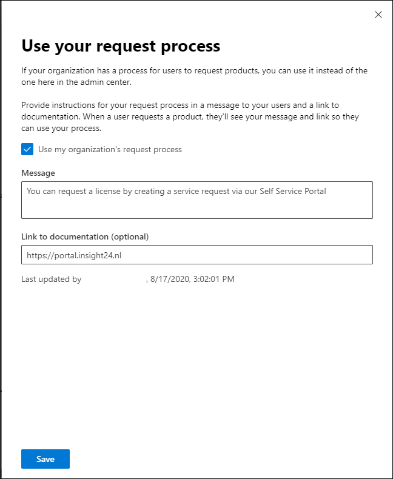
Task: Click the paragraph starting 'If your organization has'
Action: point(194,76)
